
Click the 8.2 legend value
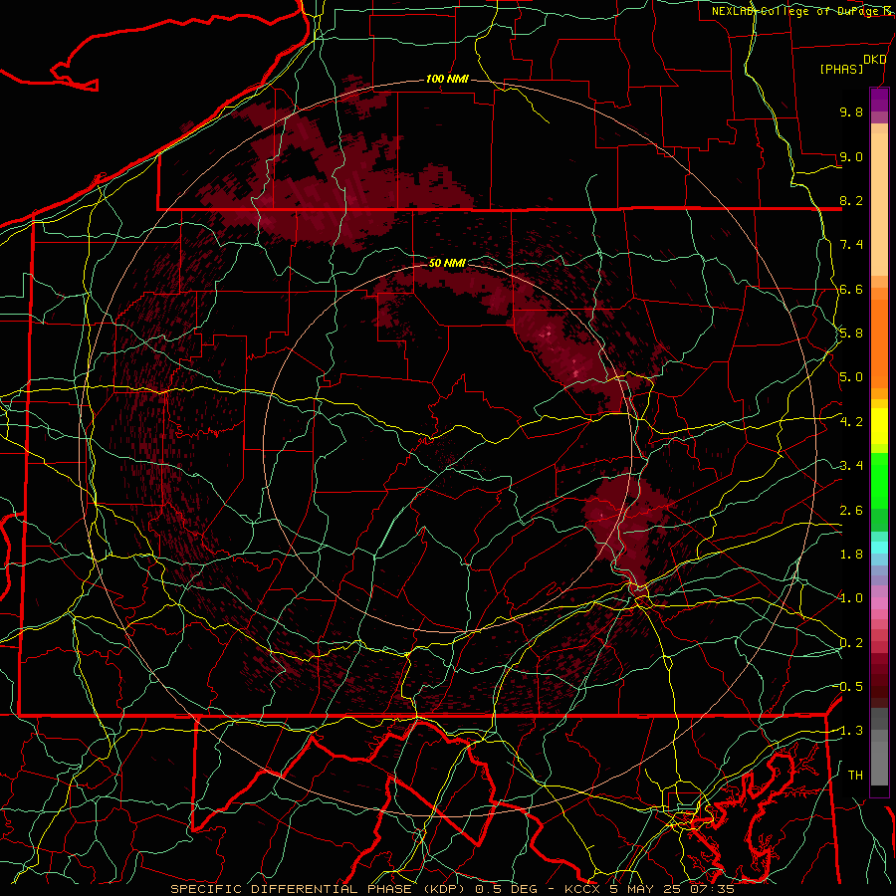click(851, 200)
